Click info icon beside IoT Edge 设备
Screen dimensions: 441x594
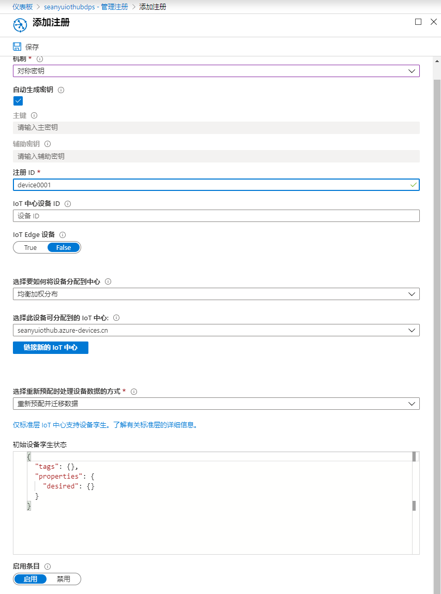63,235
